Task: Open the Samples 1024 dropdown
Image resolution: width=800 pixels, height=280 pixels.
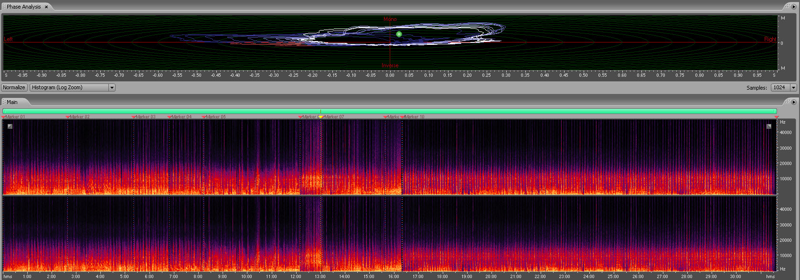Action: pyautogui.click(x=780, y=88)
